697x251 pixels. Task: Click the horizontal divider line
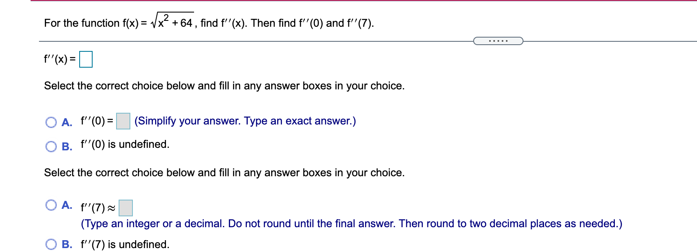251,41
